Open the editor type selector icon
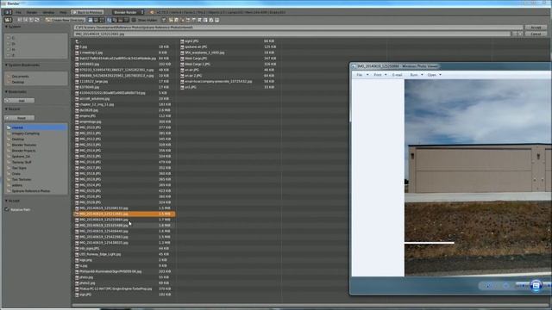The image size is (552, 310). (x=8, y=20)
